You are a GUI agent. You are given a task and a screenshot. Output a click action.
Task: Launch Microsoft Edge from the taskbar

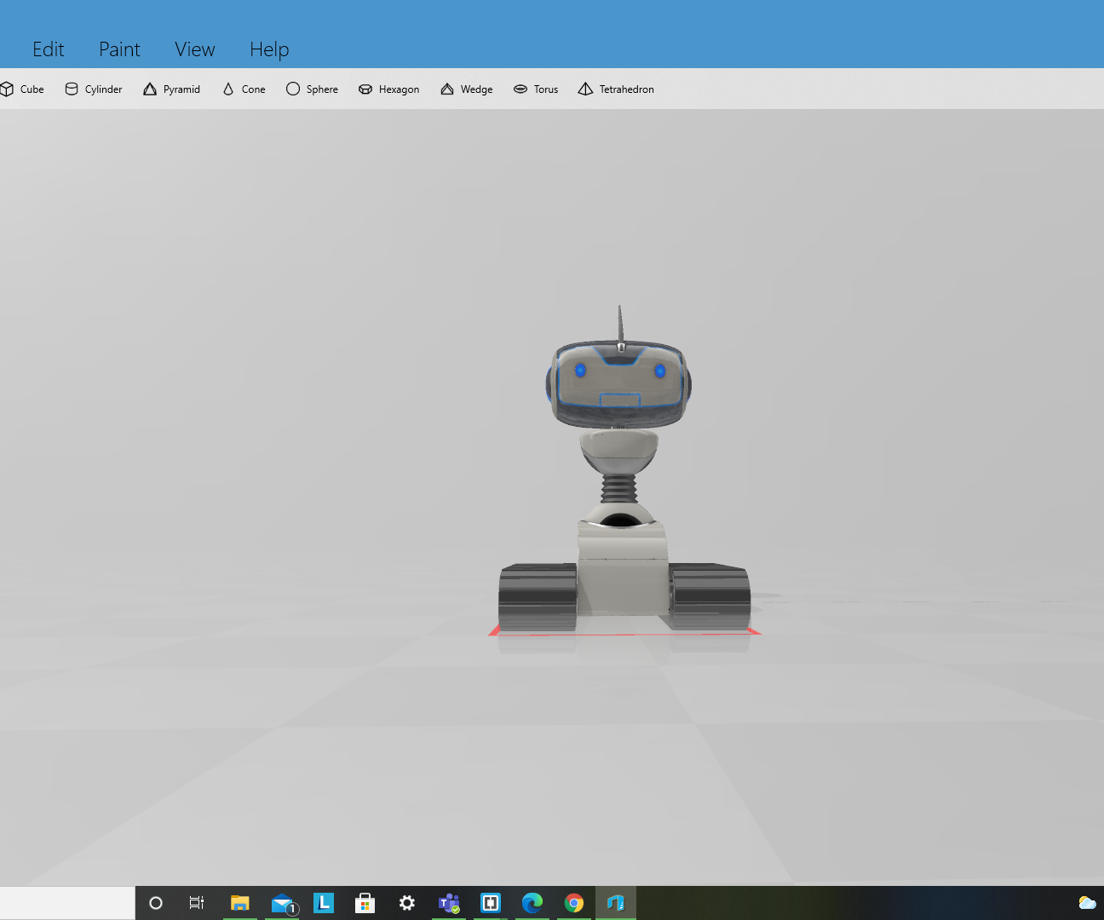pyautogui.click(x=532, y=902)
